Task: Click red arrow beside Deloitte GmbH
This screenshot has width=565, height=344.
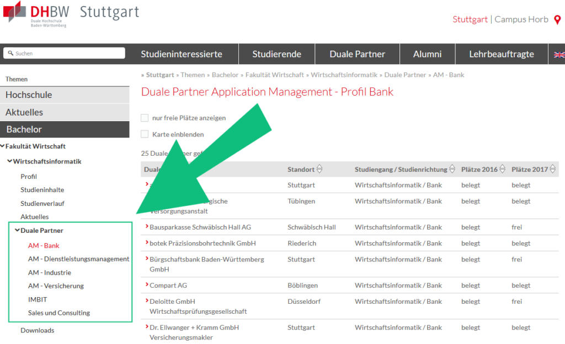Action: [x=147, y=301]
